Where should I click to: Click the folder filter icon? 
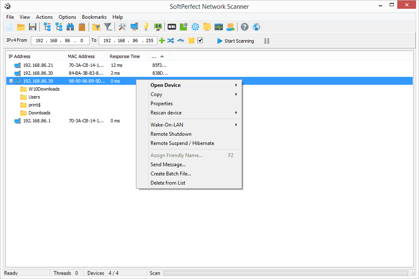pyautogui.click(x=96, y=27)
